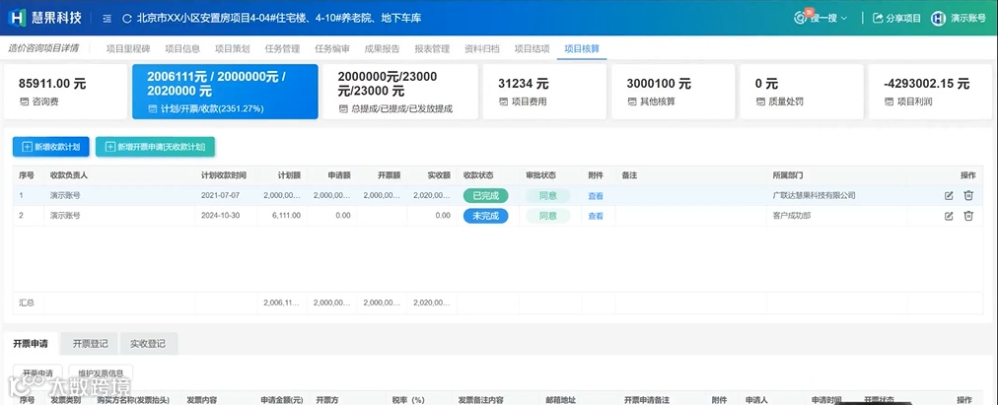Click the 审批状态 column header
This screenshot has height=405, width=998.
click(x=541, y=175)
